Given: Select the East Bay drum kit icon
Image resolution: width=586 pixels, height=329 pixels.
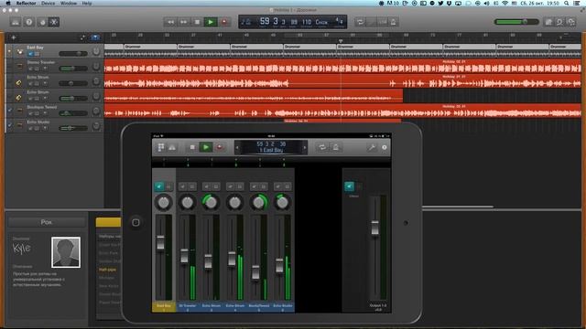Looking at the screenshot, I should coord(19,52).
